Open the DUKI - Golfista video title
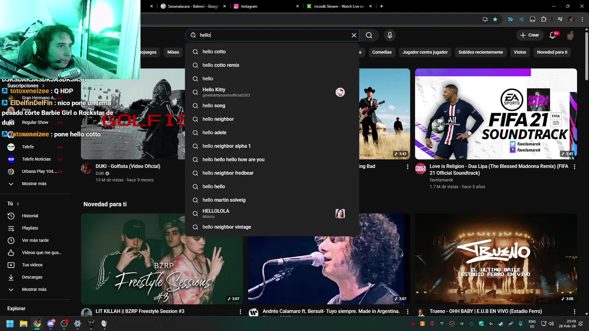This screenshot has height=331, width=589. click(x=128, y=166)
